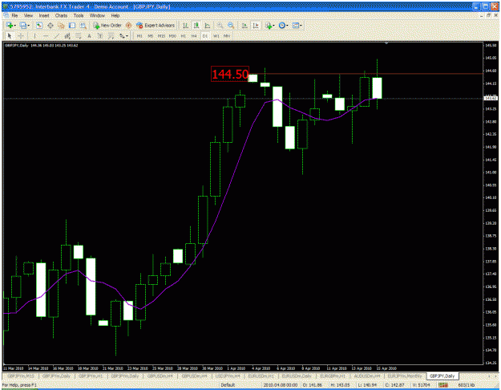Zoom in on the chart
The image size is (501, 390).
(220, 26)
